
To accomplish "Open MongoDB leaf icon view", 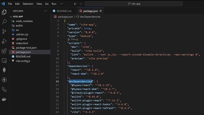I will (4, 70).
